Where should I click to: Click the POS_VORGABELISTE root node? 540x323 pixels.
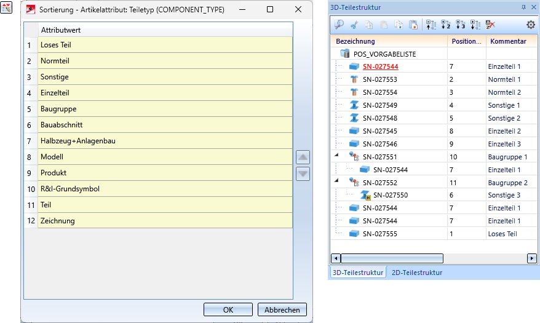click(x=384, y=54)
